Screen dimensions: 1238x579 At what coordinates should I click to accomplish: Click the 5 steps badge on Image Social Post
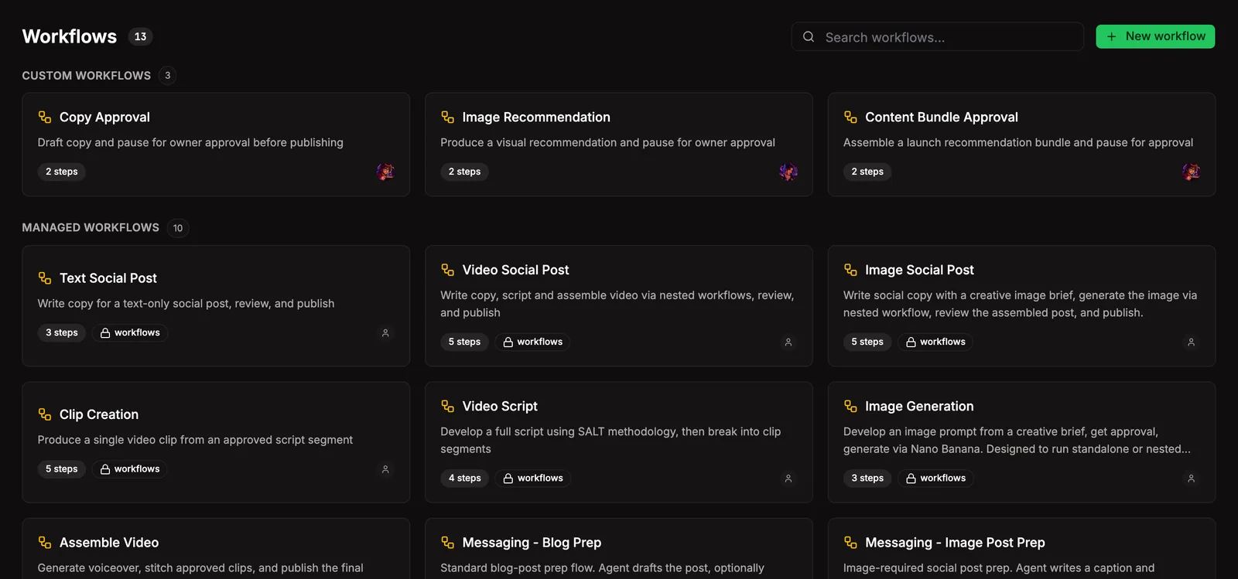point(867,342)
